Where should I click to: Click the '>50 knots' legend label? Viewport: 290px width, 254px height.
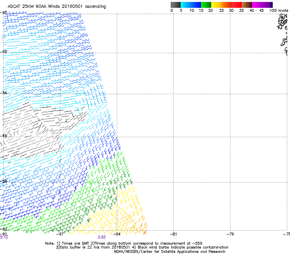(x=279, y=11)
